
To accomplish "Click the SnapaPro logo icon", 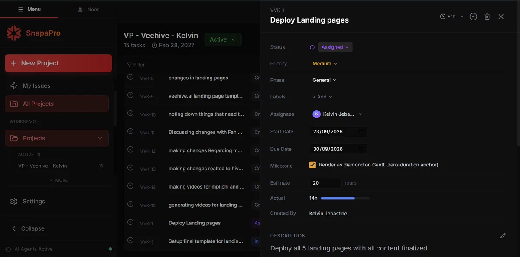I will pos(14,33).
